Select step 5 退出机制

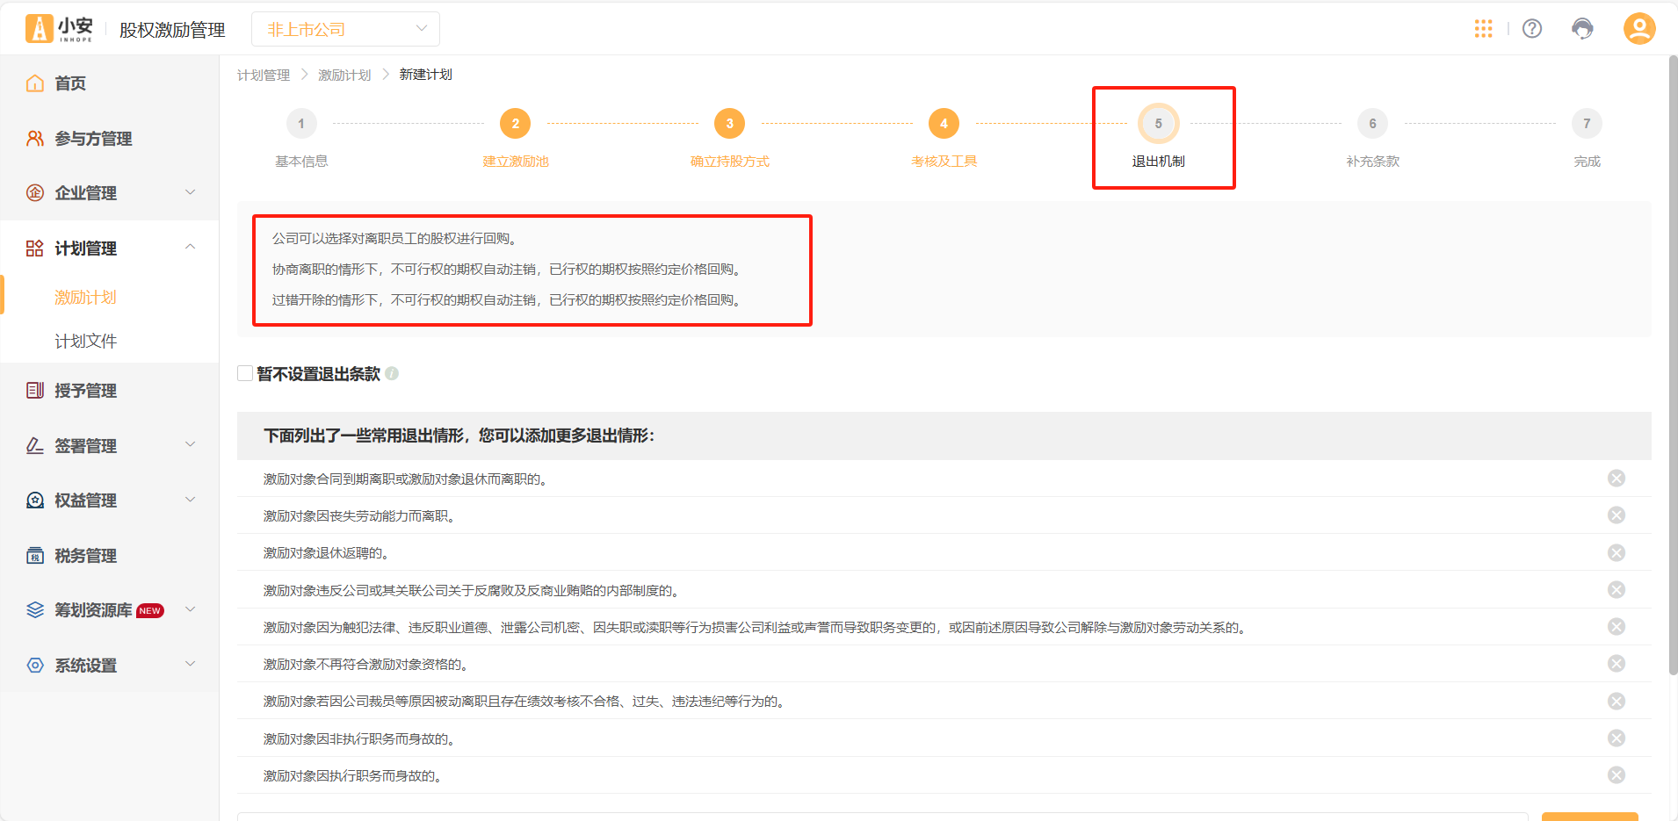click(x=1159, y=124)
